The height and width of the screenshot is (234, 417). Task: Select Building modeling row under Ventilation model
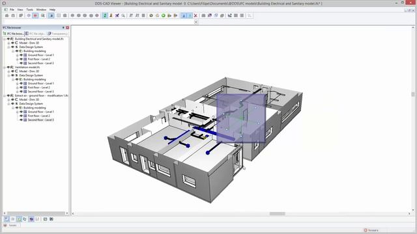point(35,79)
